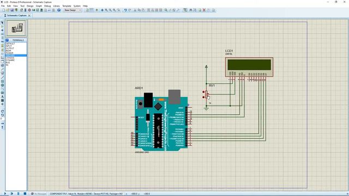Click the overview preview thumbnail
This screenshot has width=349, height=196.
pyautogui.click(x=16, y=28)
